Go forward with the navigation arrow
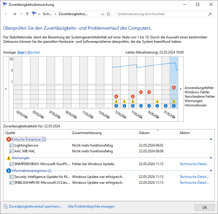The height and width of the screenshot is (214, 218). [x=15, y=14]
